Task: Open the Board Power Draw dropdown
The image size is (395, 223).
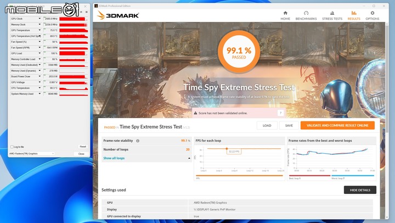Action: [x=39, y=76]
